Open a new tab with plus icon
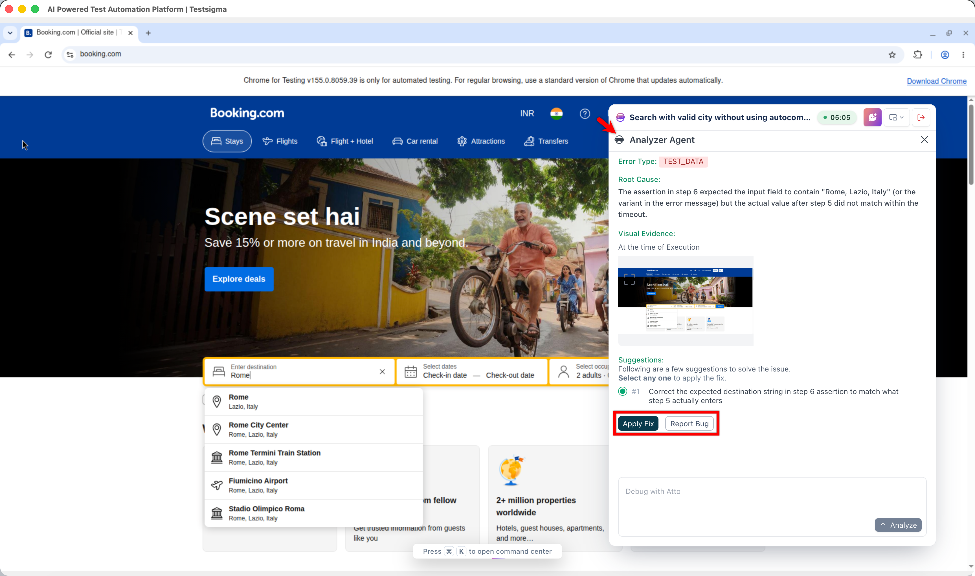The height and width of the screenshot is (576, 975). pos(148,33)
